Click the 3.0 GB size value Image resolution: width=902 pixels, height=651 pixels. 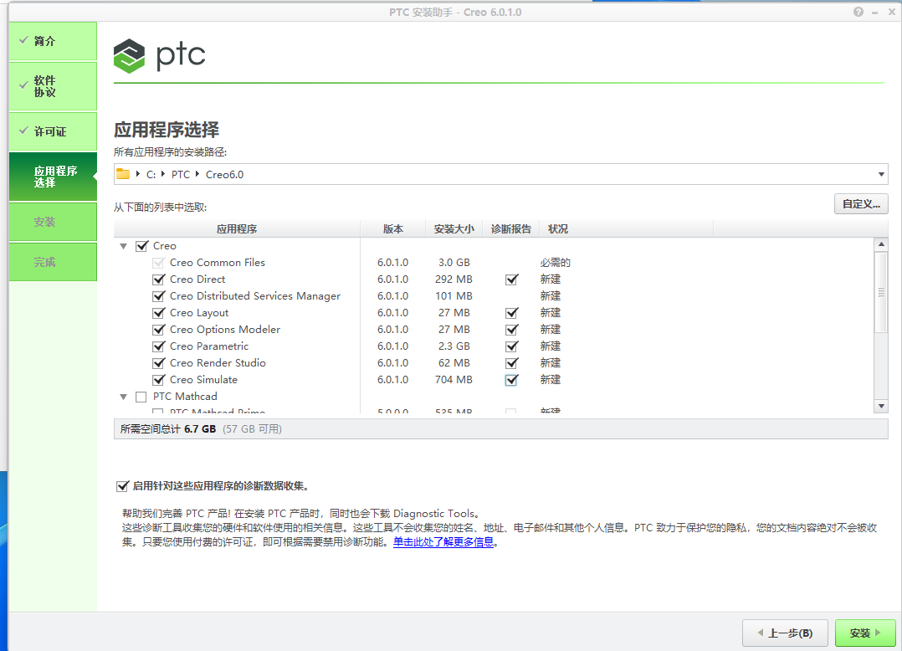point(454,263)
